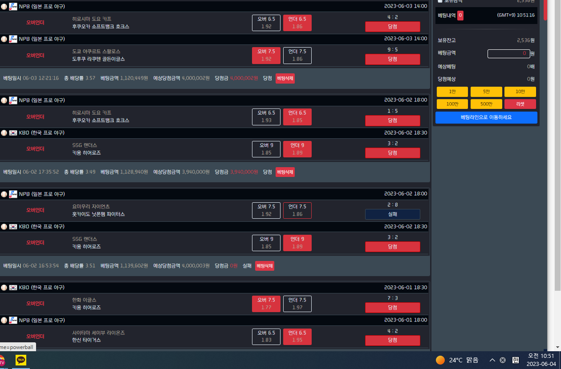Reset the bet amount with 리셋
This screenshot has width=561, height=369.
coord(520,104)
